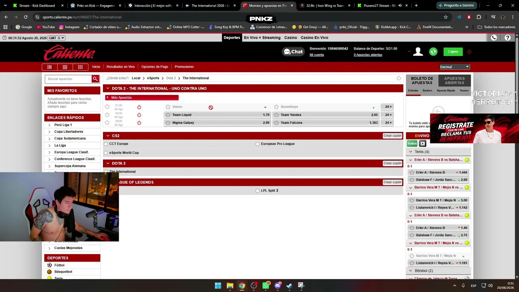The height and width of the screenshot is (292, 519).
Task: Click the phone contact icon
Action: click(493, 38)
